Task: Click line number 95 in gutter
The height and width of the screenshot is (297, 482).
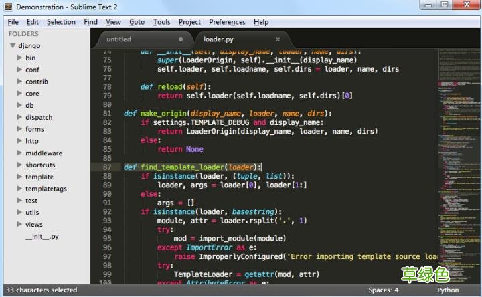Action: tap(107, 239)
